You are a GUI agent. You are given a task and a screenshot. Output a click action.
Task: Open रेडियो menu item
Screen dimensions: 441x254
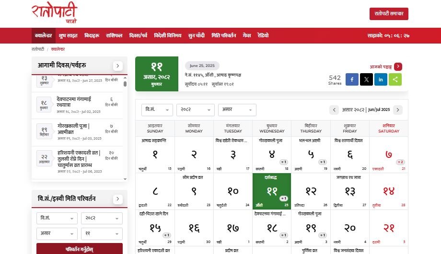[263, 36]
